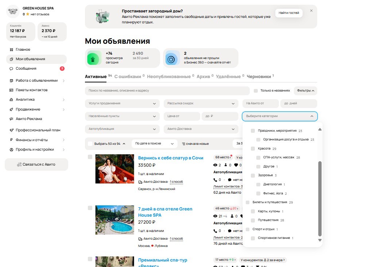Click the Продвижение rocket icon

pos(11,109)
